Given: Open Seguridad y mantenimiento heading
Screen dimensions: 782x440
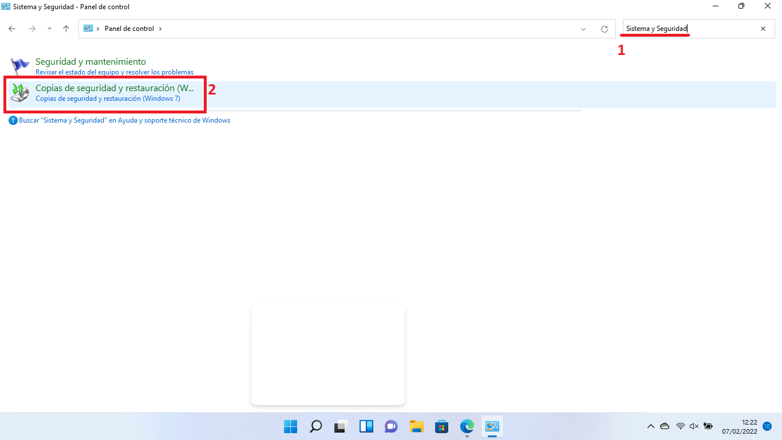Looking at the screenshot, I should [x=90, y=61].
